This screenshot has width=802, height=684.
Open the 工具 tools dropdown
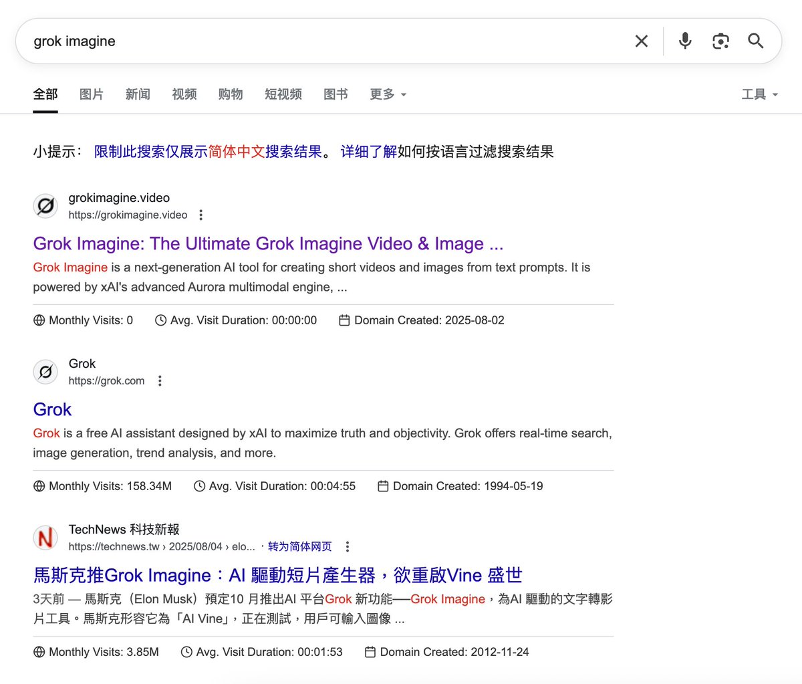click(x=760, y=94)
